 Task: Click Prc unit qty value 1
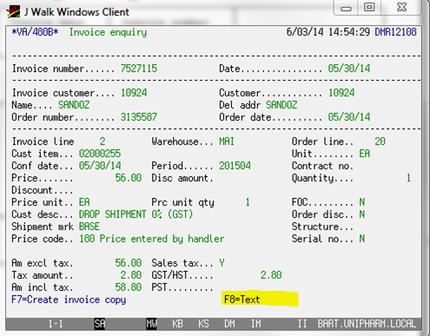[x=248, y=202]
